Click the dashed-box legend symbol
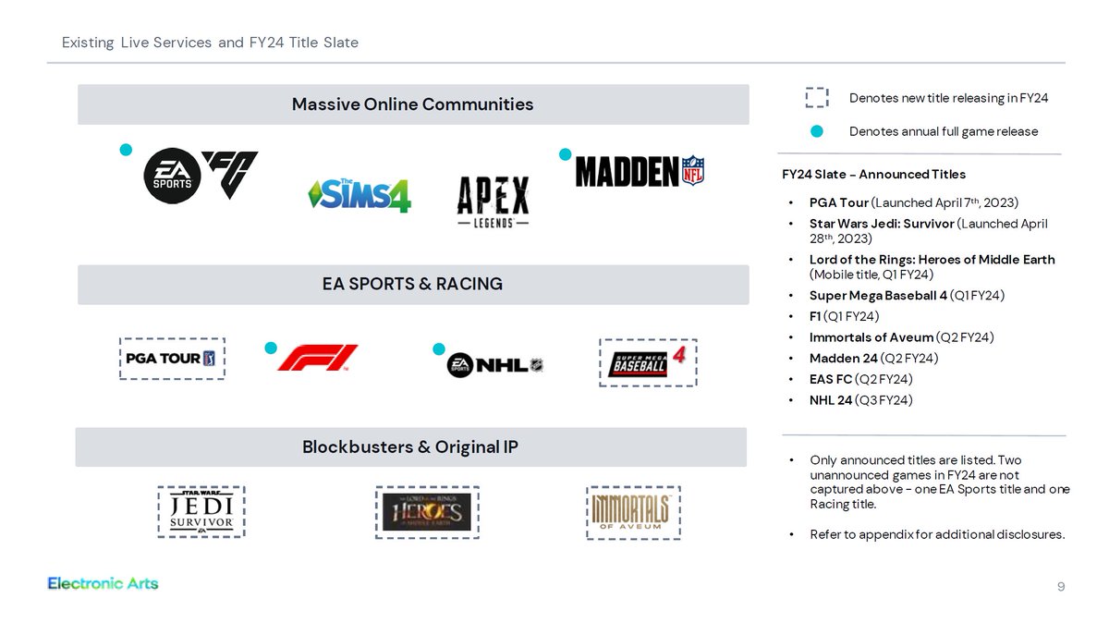 pyautogui.click(x=816, y=98)
